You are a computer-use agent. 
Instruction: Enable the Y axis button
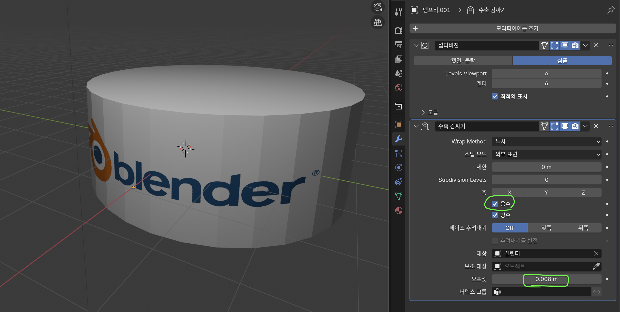546,193
